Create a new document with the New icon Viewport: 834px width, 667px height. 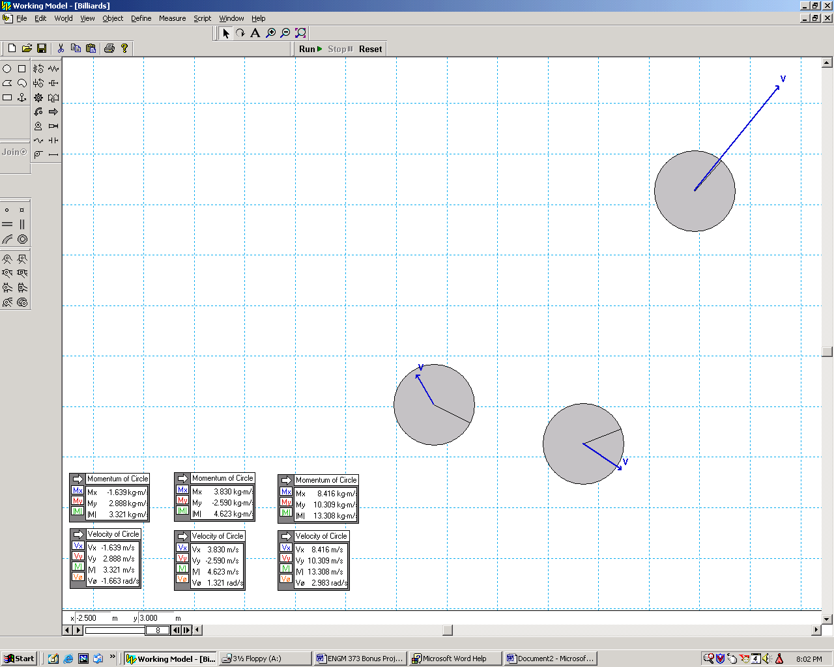pos(12,48)
